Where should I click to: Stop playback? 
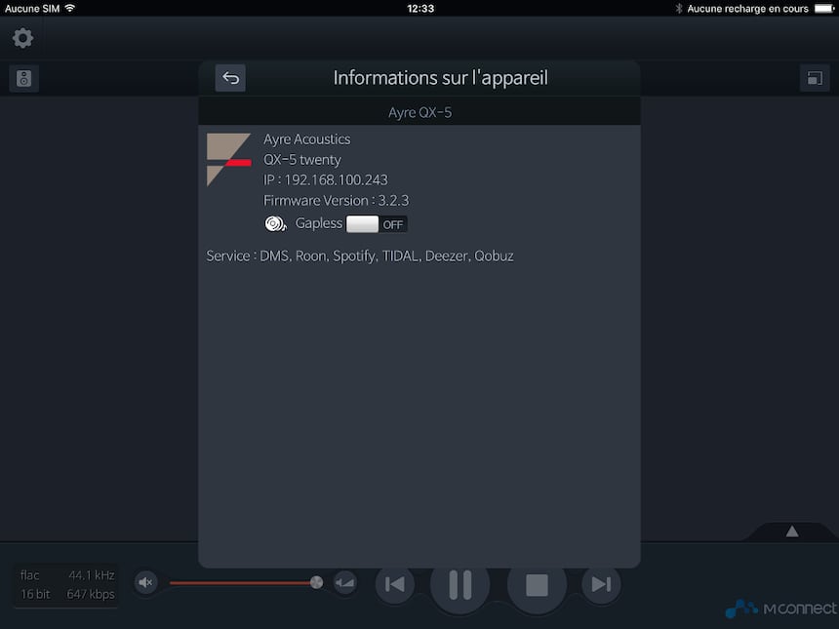[537, 584]
